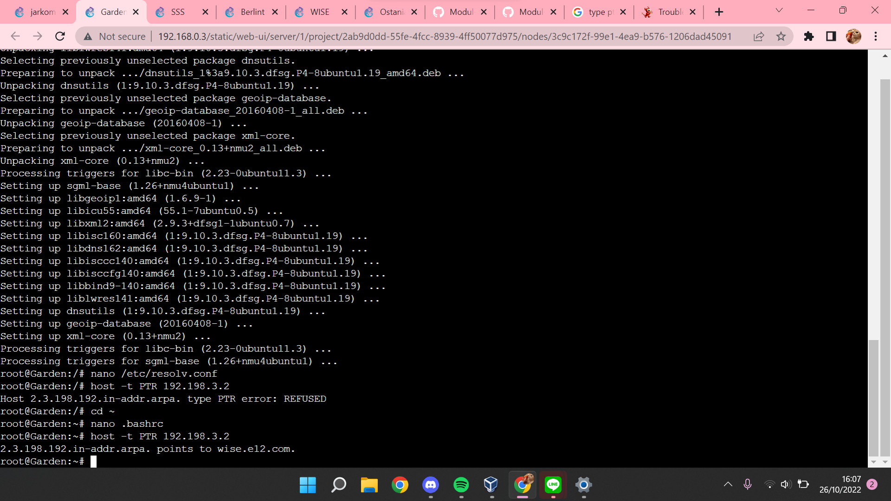The image size is (891, 501).
Task: Toggle the microphone in the system tray
Action: [748, 484]
